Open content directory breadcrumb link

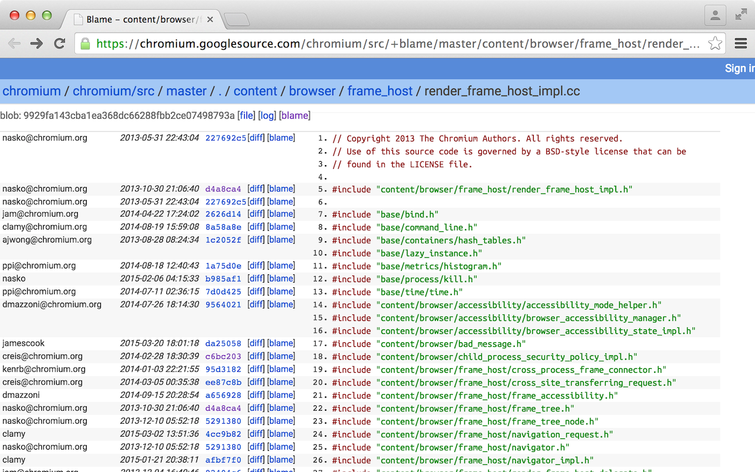click(x=255, y=91)
